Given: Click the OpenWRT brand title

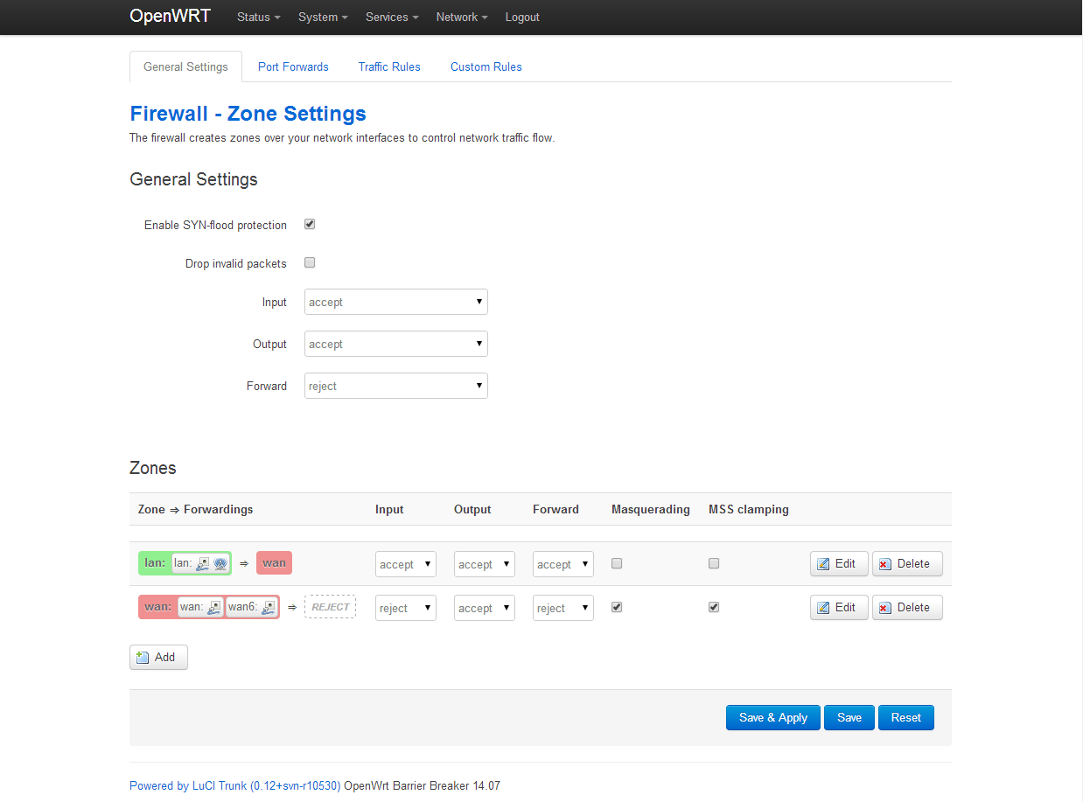Looking at the screenshot, I should click(170, 16).
